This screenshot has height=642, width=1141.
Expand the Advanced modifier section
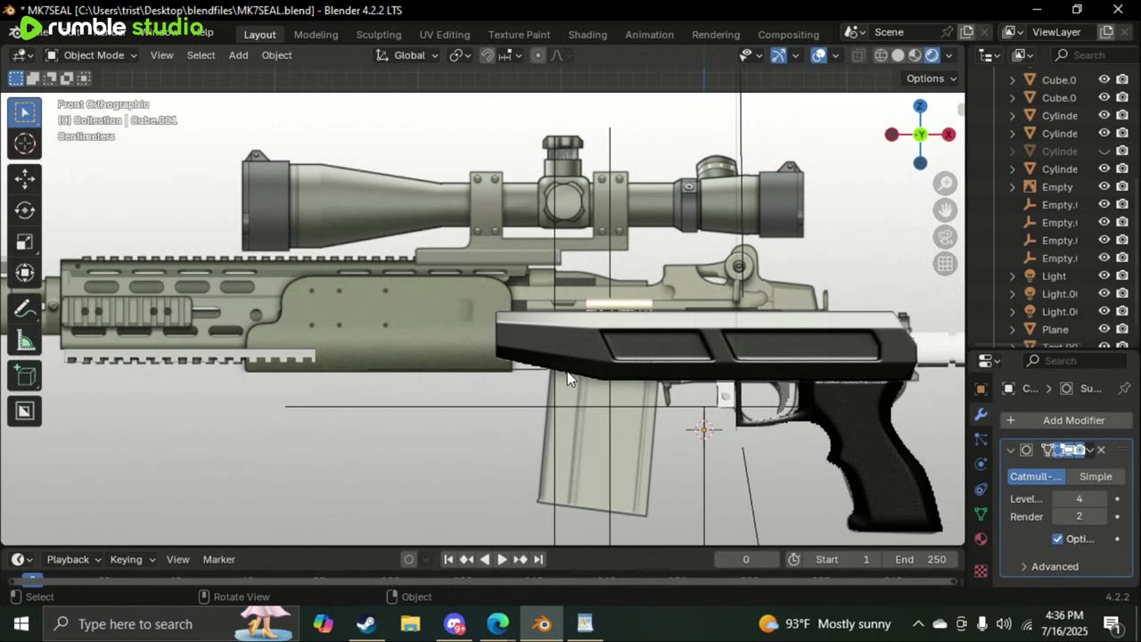pyautogui.click(x=1055, y=566)
